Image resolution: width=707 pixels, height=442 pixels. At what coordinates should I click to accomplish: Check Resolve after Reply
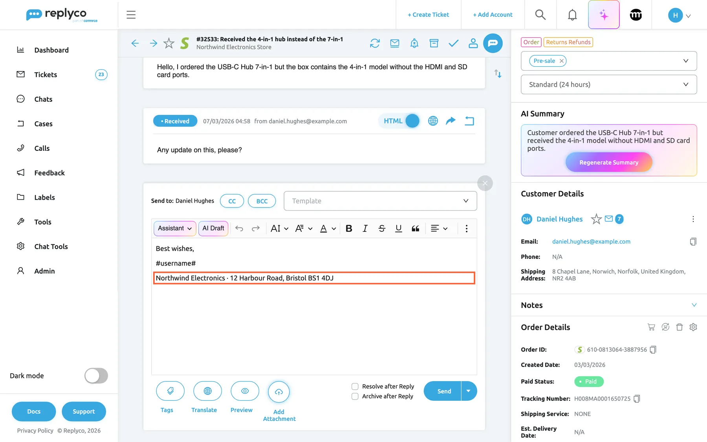pos(355,387)
